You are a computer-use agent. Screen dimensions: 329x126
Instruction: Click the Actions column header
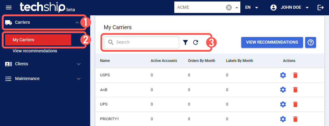pyautogui.click(x=289, y=61)
